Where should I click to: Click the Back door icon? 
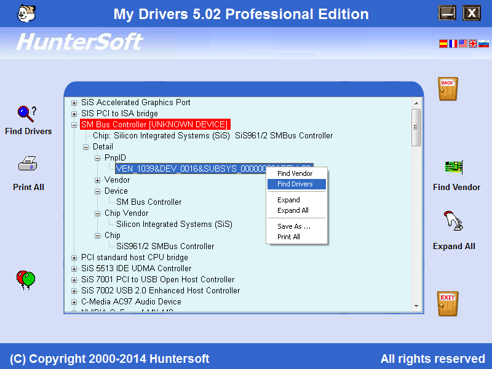click(x=448, y=89)
